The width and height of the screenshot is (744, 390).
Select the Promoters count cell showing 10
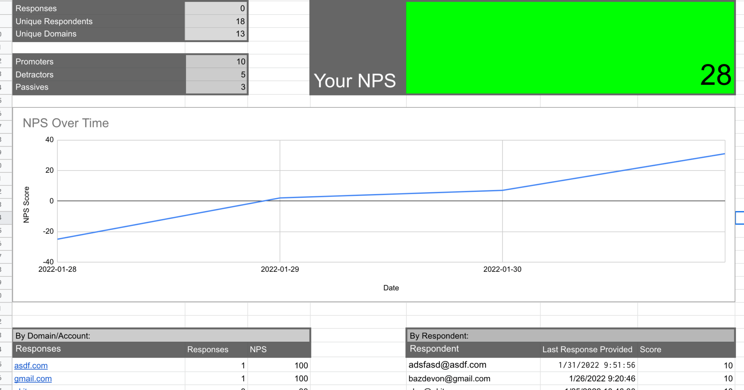pyautogui.click(x=216, y=61)
